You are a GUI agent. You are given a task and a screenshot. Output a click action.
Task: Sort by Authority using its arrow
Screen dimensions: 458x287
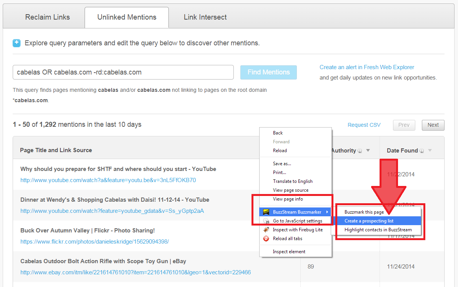368,150
